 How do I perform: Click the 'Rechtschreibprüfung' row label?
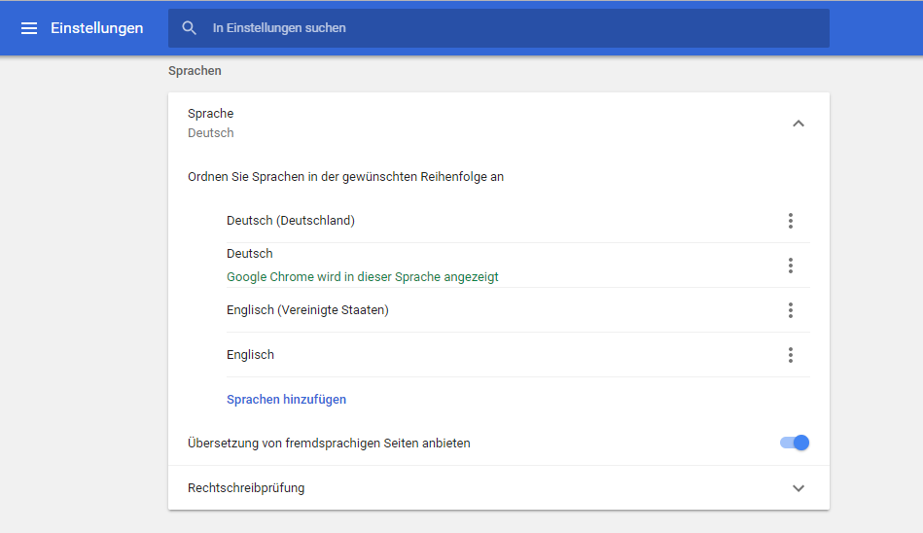click(x=246, y=488)
